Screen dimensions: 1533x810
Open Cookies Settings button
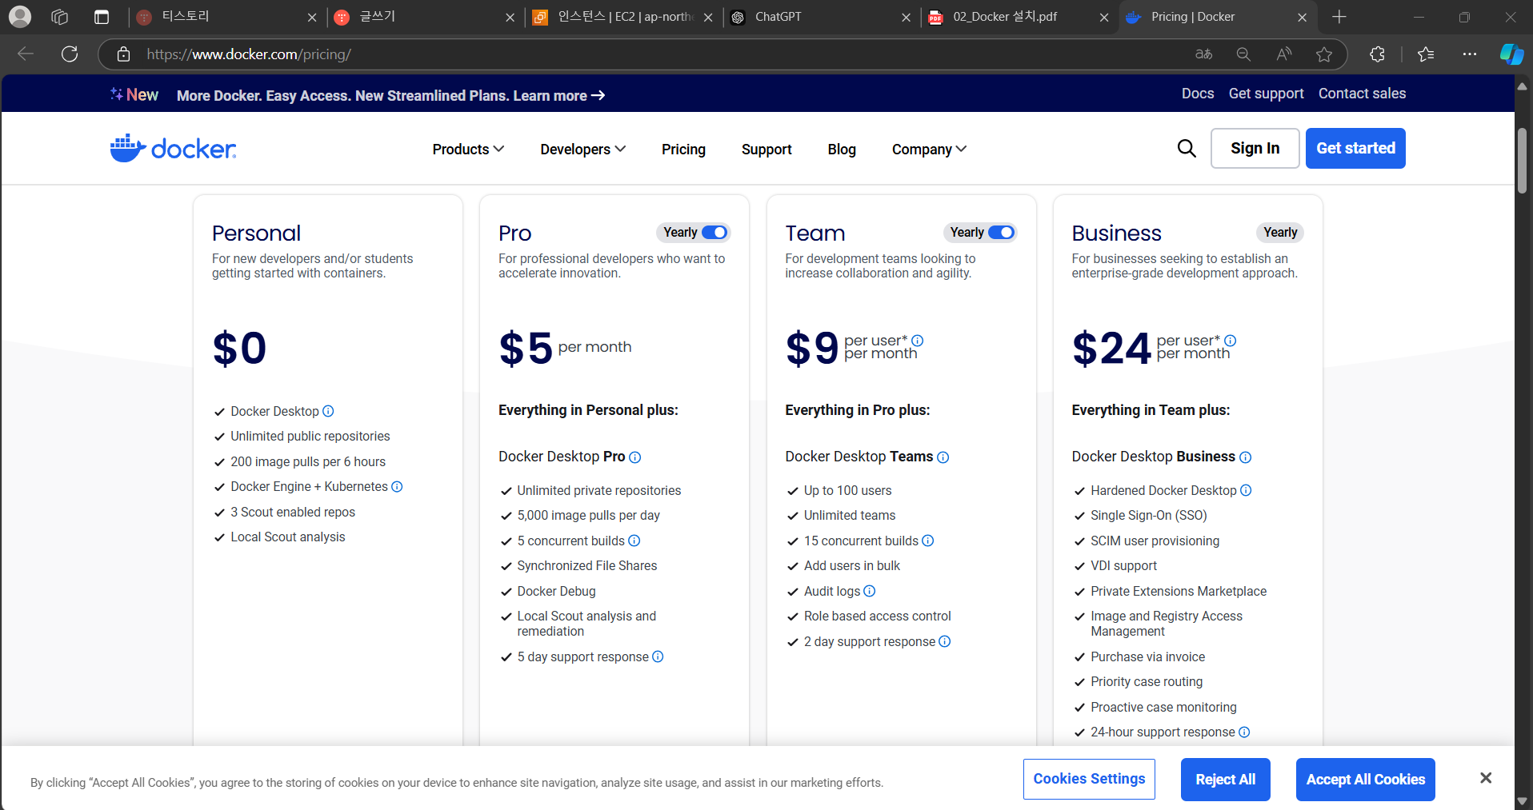tap(1089, 779)
